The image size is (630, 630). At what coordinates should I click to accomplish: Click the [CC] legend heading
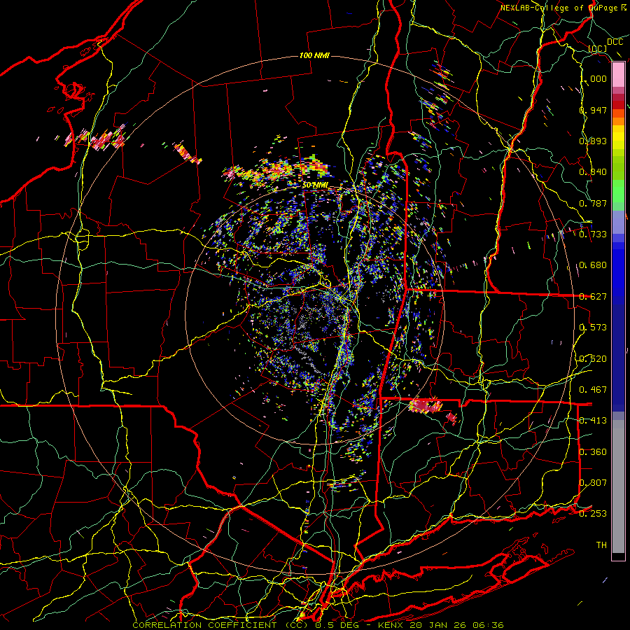click(x=598, y=49)
